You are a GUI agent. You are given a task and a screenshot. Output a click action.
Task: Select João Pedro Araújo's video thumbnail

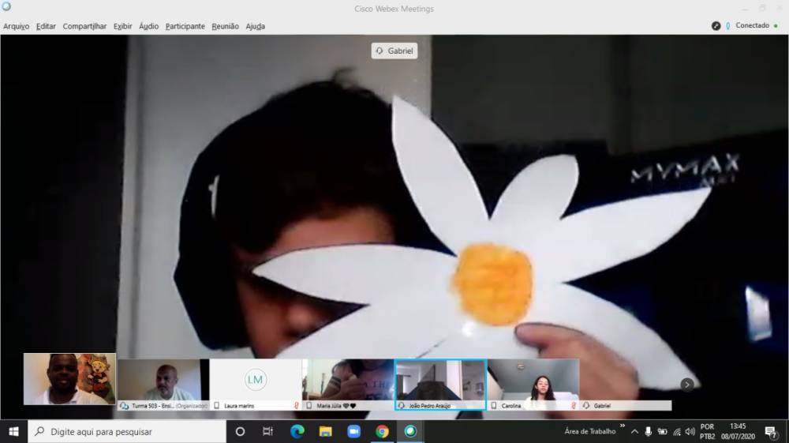(x=440, y=381)
